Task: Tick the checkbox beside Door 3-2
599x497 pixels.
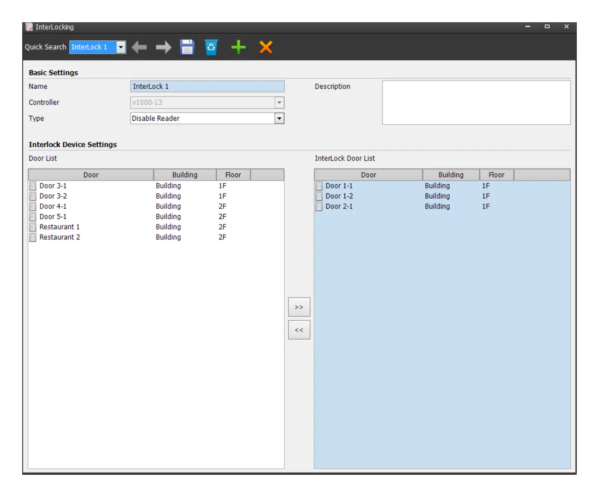Action: pos(33,196)
